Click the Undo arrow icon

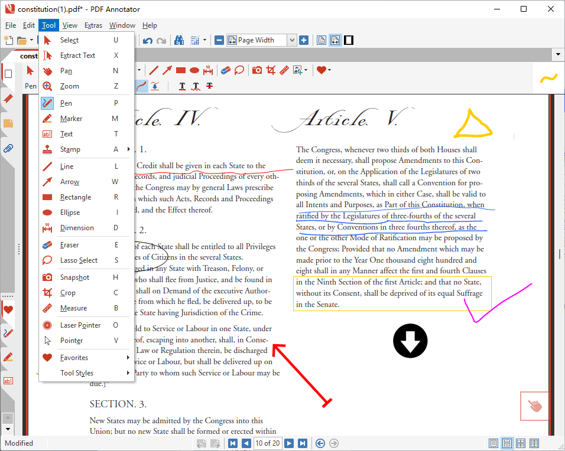click(x=147, y=41)
